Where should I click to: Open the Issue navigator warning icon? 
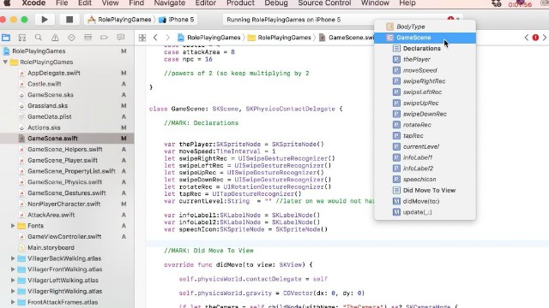(x=55, y=38)
